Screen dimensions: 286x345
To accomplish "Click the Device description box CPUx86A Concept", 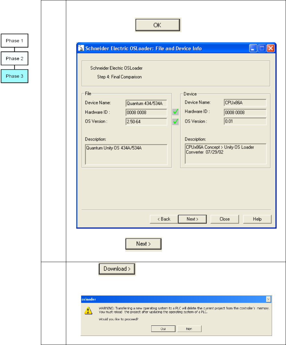I will (226, 153).
